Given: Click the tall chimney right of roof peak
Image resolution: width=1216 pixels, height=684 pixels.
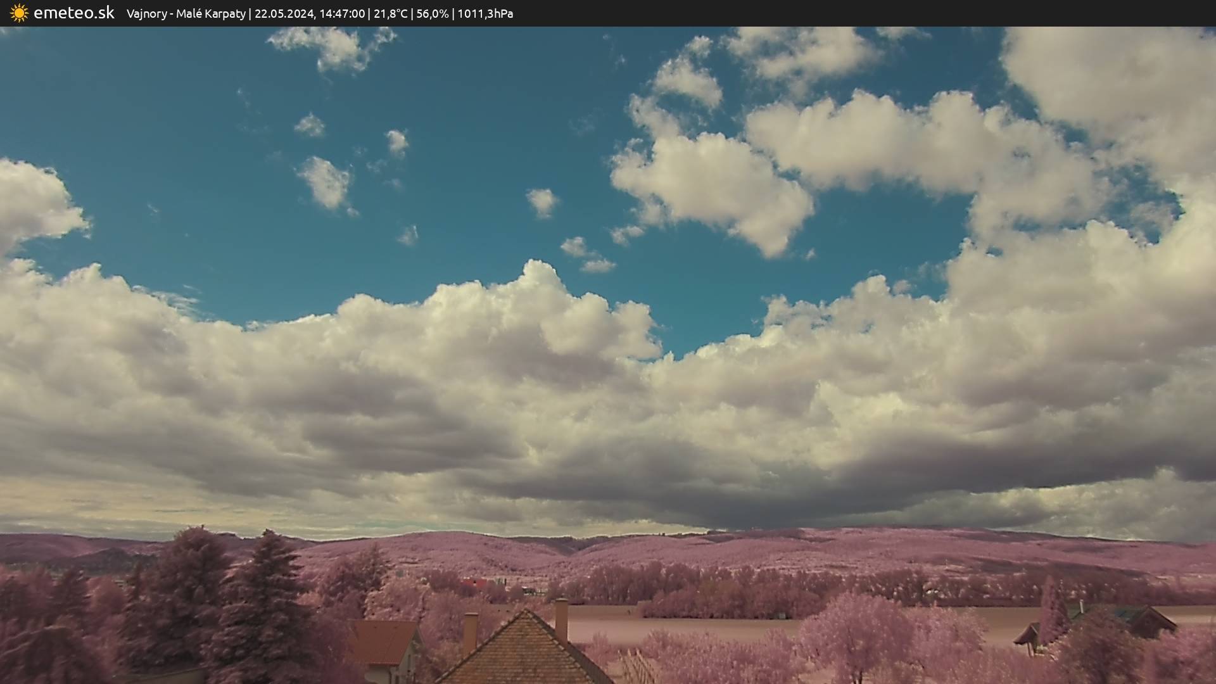Looking at the screenshot, I should coord(561,619).
